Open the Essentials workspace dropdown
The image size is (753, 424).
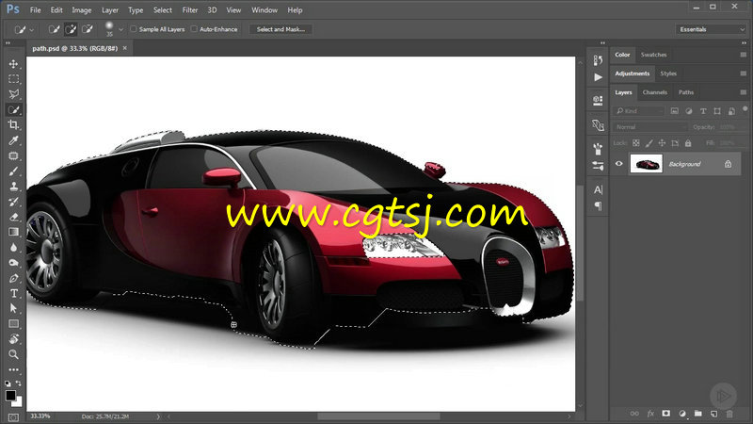click(711, 29)
